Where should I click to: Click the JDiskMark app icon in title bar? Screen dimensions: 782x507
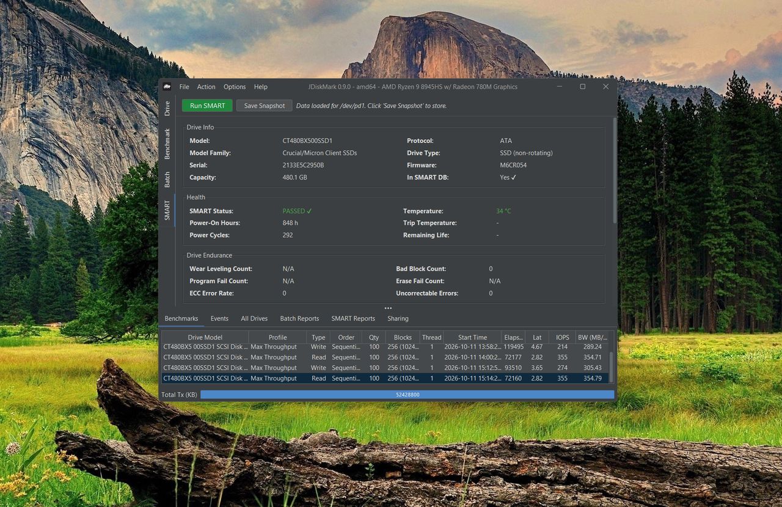[x=167, y=87]
